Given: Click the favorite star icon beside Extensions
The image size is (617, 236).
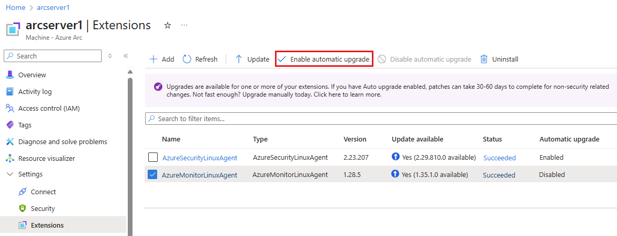Looking at the screenshot, I should click(168, 25).
